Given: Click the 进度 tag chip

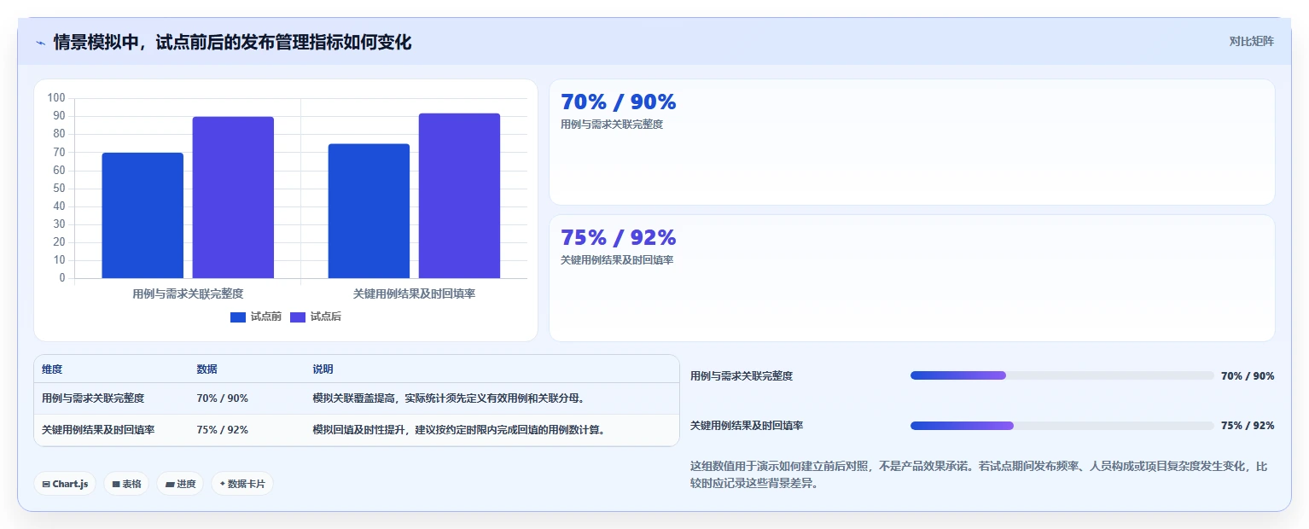Looking at the screenshot, I should pos(180,484).
